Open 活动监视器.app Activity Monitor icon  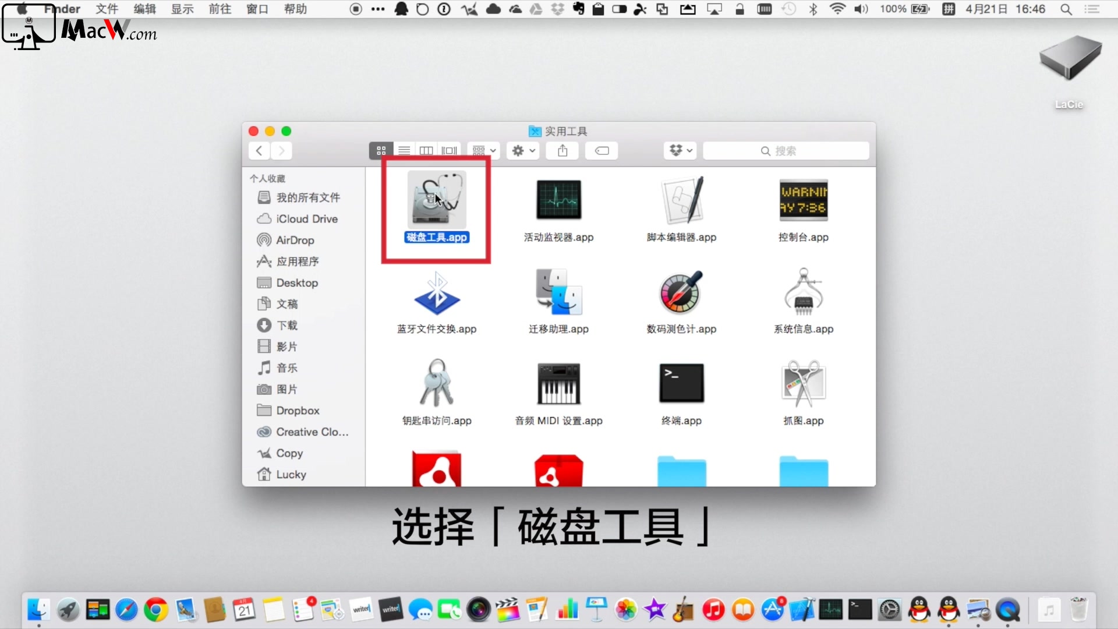(558, 200)
